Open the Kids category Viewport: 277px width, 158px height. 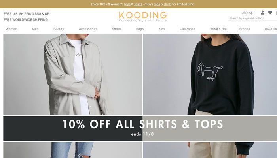coord(161,29)
